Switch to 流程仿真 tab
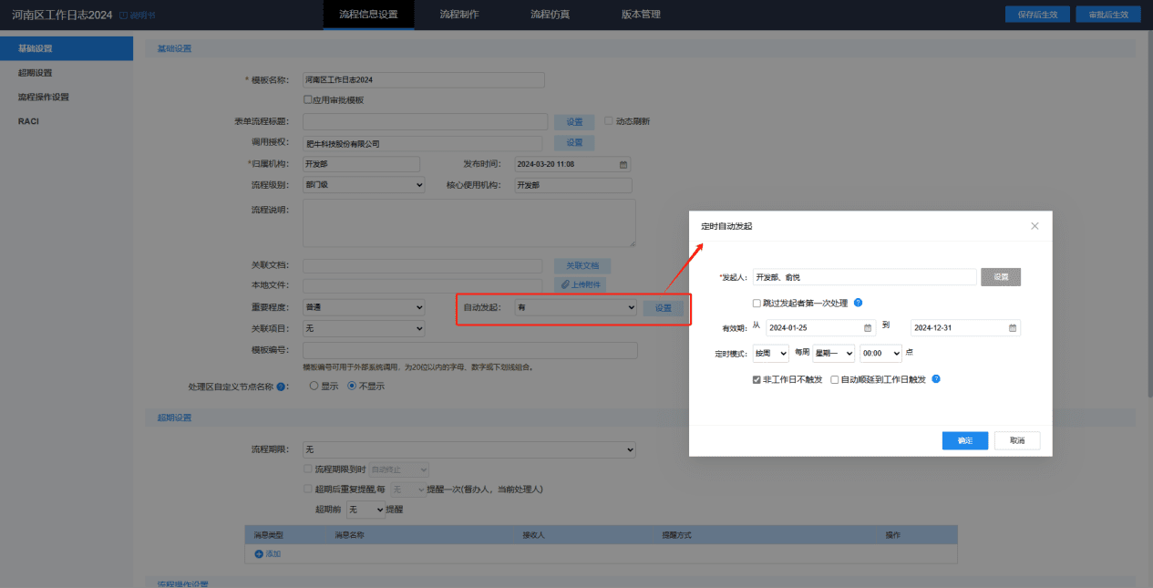Viewport: 1153px width, 588px height. [550, 15]
